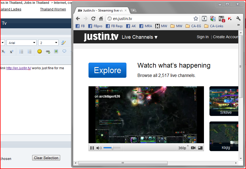Pause the live video stream

point(92,148)
